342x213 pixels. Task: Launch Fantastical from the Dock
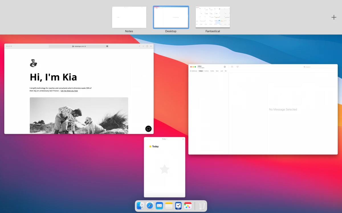(x=188, y=206)
